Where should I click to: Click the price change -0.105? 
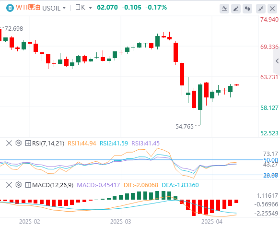click(131, 8)
